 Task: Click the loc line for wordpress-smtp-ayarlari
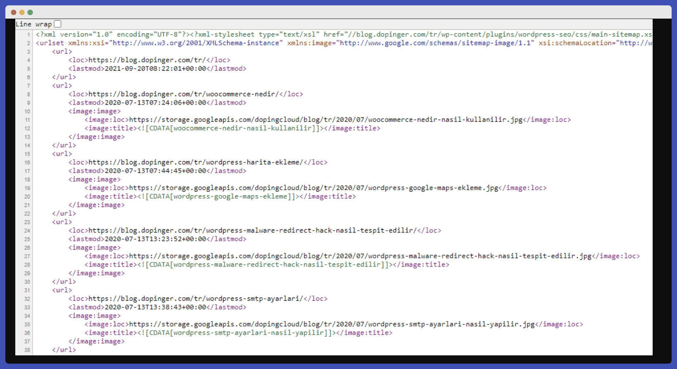pyautogui.click(x=198, y=299)
